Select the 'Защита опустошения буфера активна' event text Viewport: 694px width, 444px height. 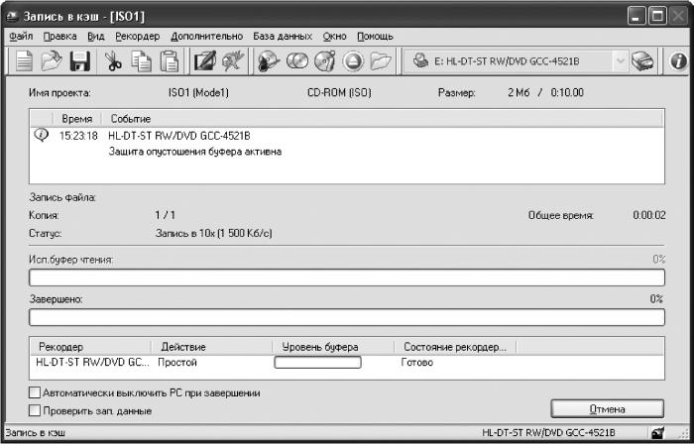(195, 152)
